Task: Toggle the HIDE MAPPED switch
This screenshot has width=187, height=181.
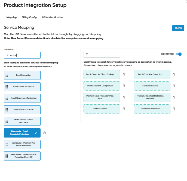Action: tap(179, 54)
